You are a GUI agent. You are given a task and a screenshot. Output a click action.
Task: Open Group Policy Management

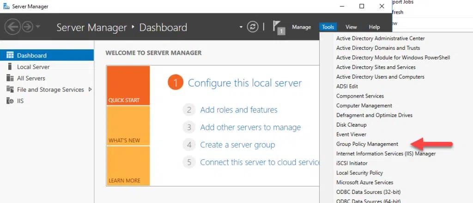pyautogui.click(x=367, y=144)
